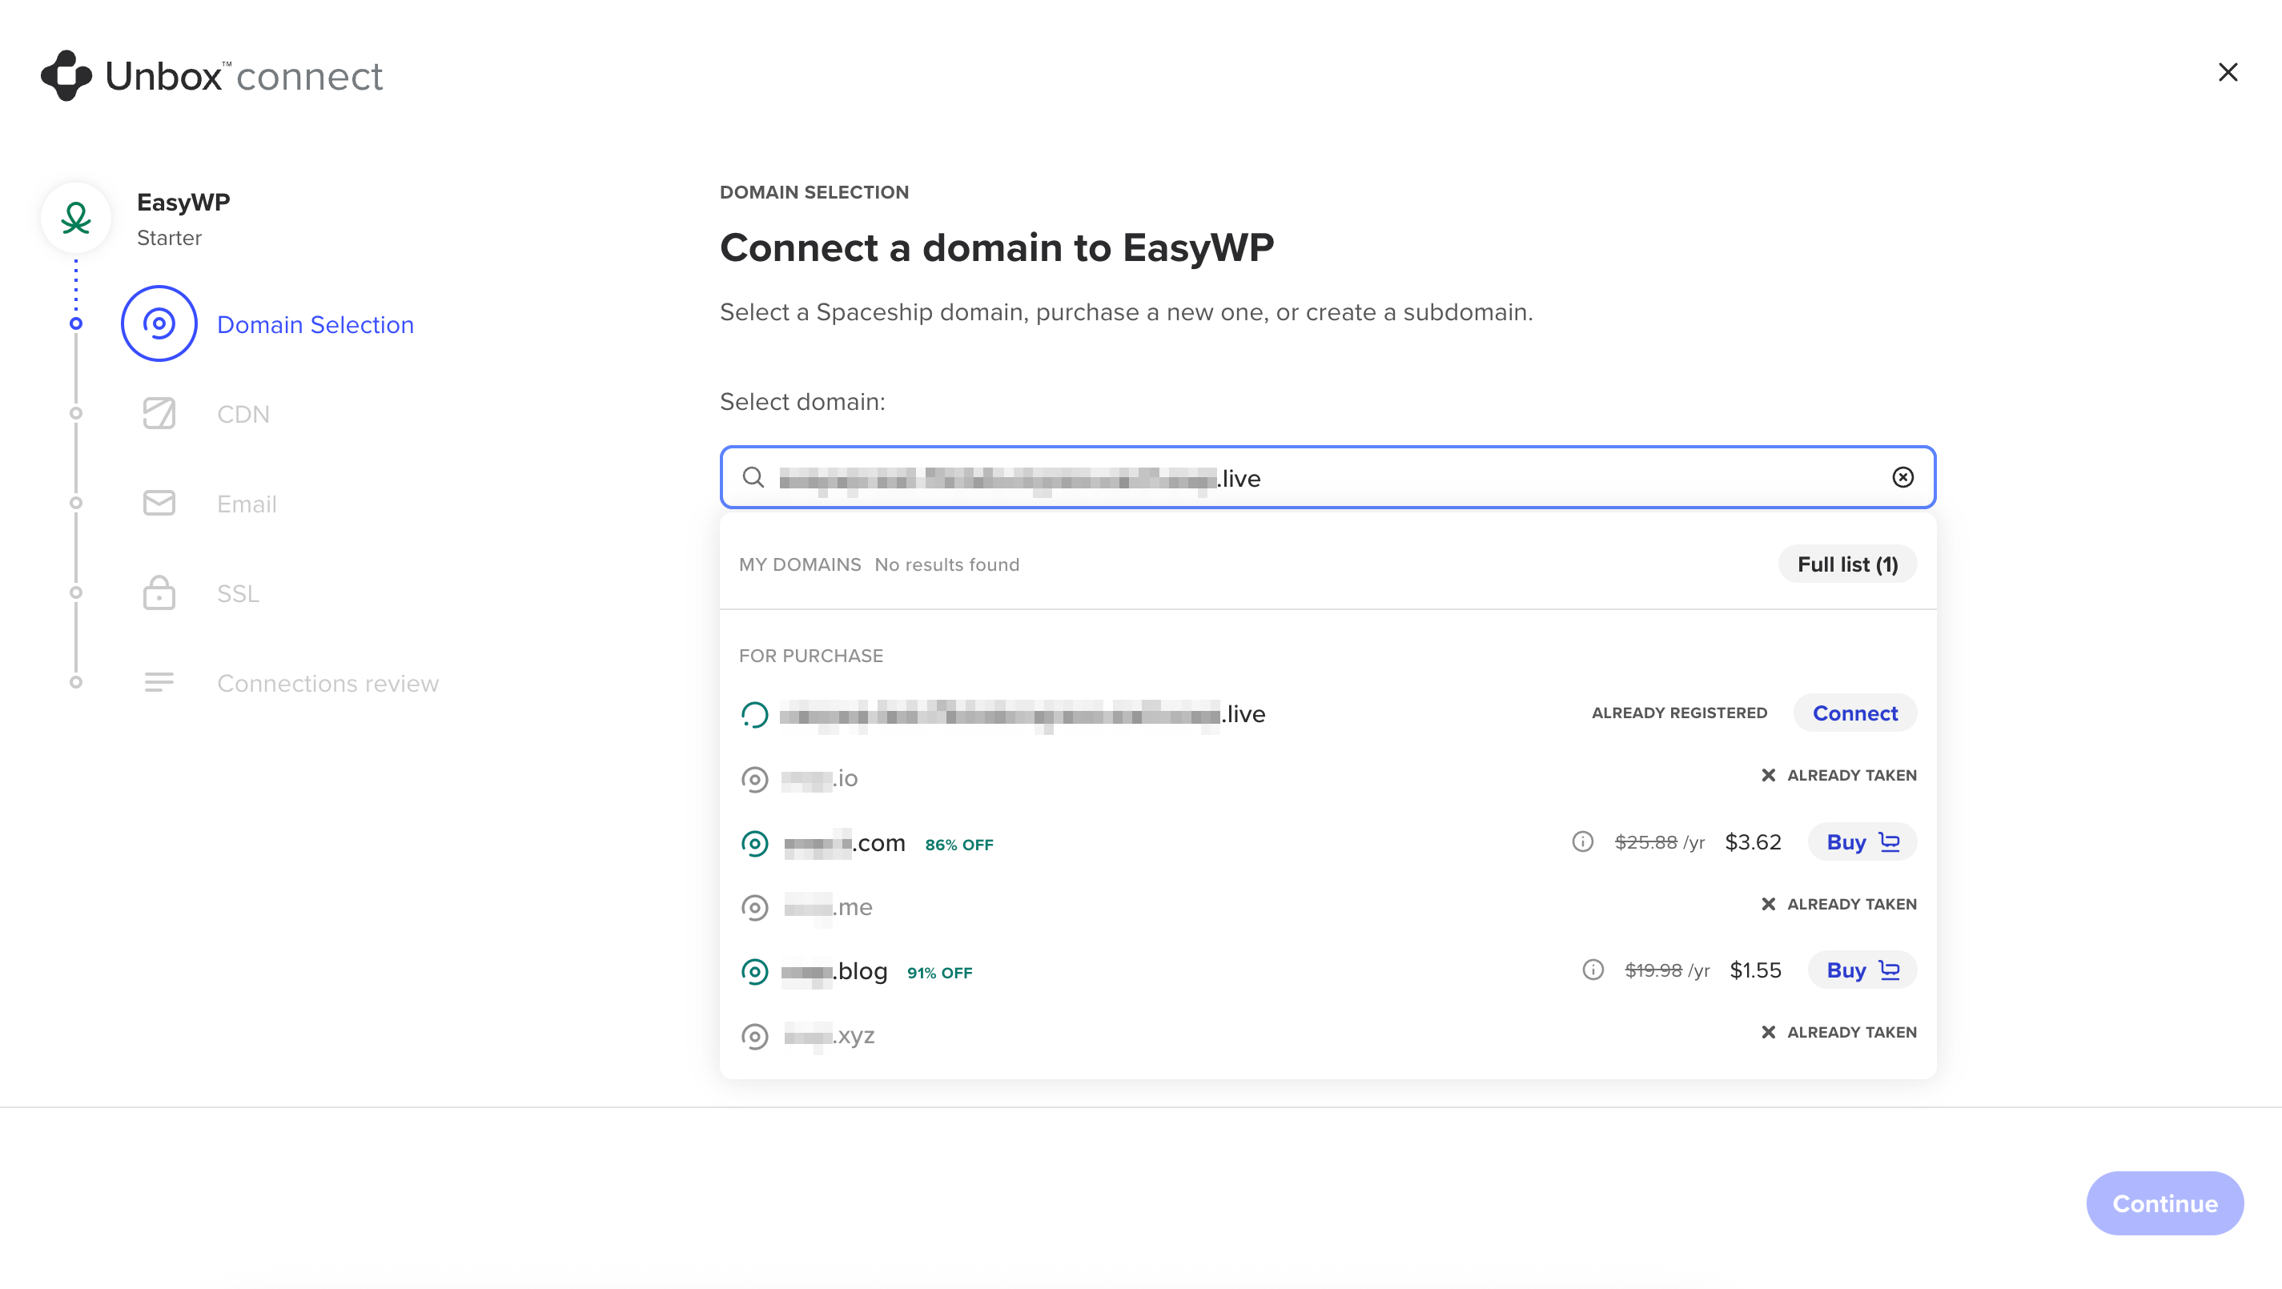Click the Domain Selection step icon
Image resolution: width=2282 pixels, height=1289 pixels.
coord(159,324)
